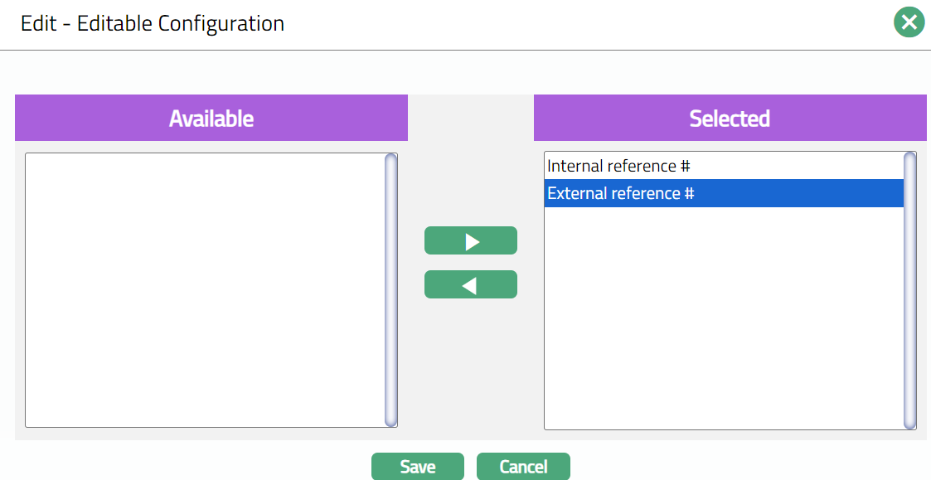
Task: Click bottom end of Available list scrollbar
Action: 391,420
